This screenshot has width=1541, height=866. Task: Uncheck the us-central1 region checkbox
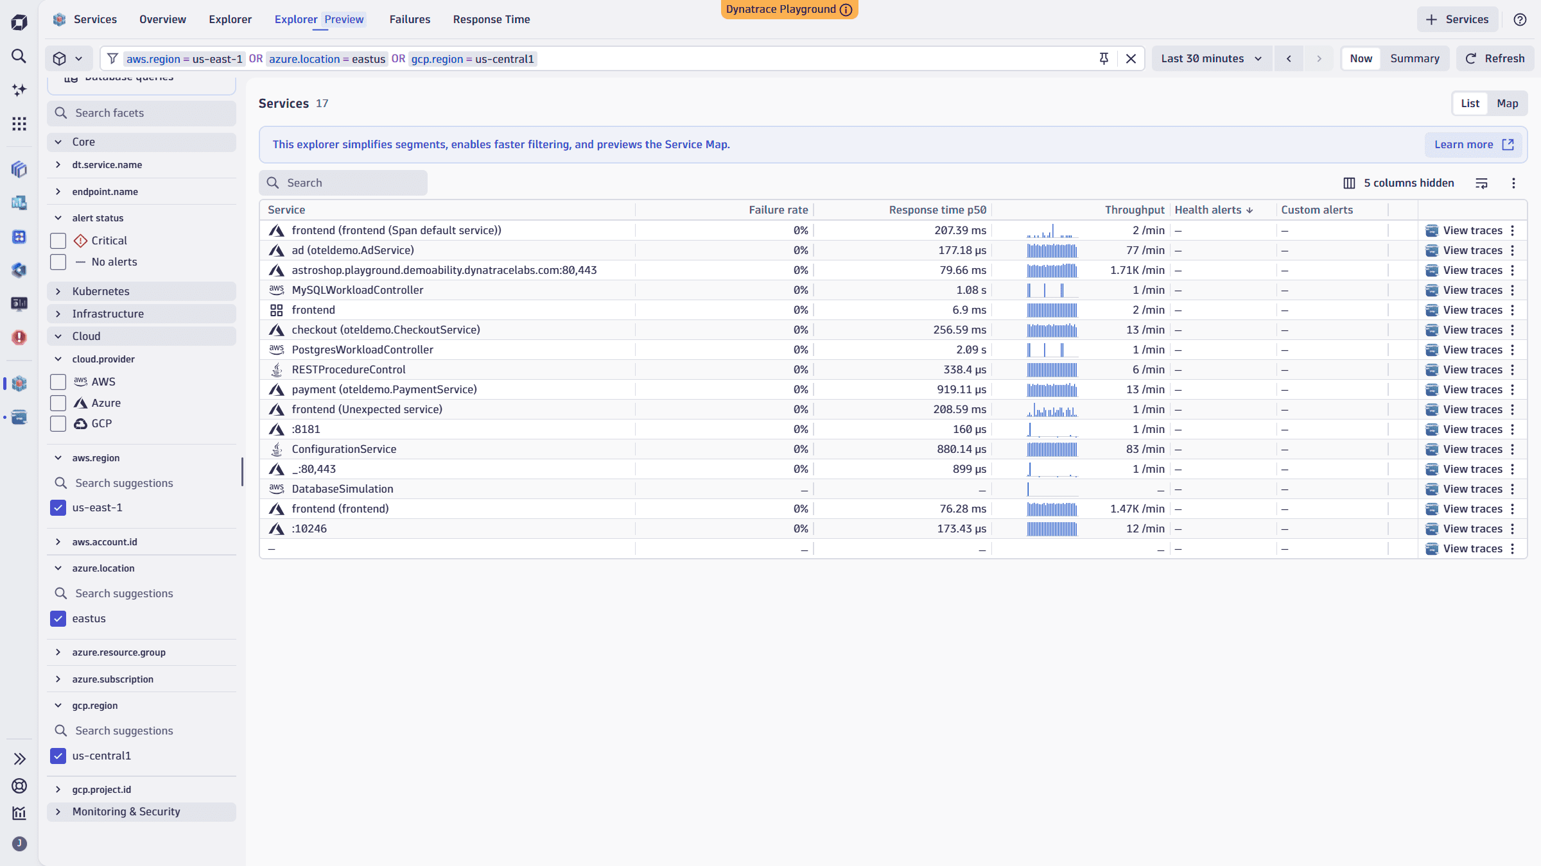pyautogui.click(x=58, y=756)
